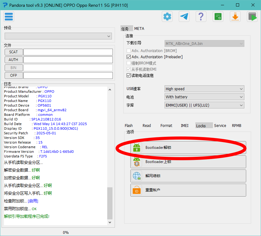Viewport: 261px width, 236px height.
Task: Open settings via the gear icon
Action: (x=167, y=16)
